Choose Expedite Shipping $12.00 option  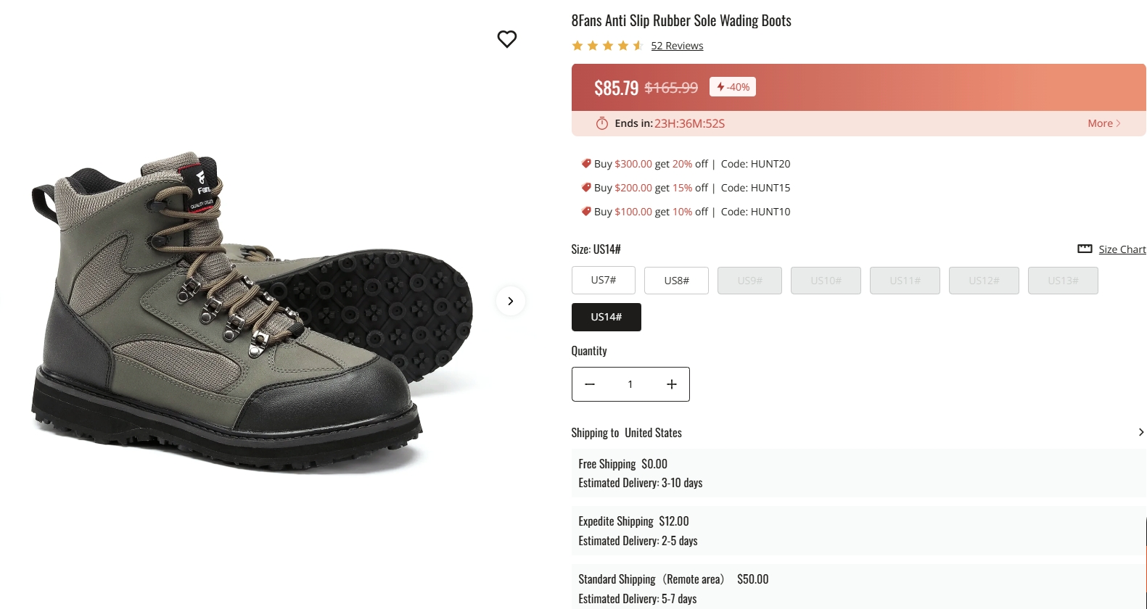click(858, 531)
